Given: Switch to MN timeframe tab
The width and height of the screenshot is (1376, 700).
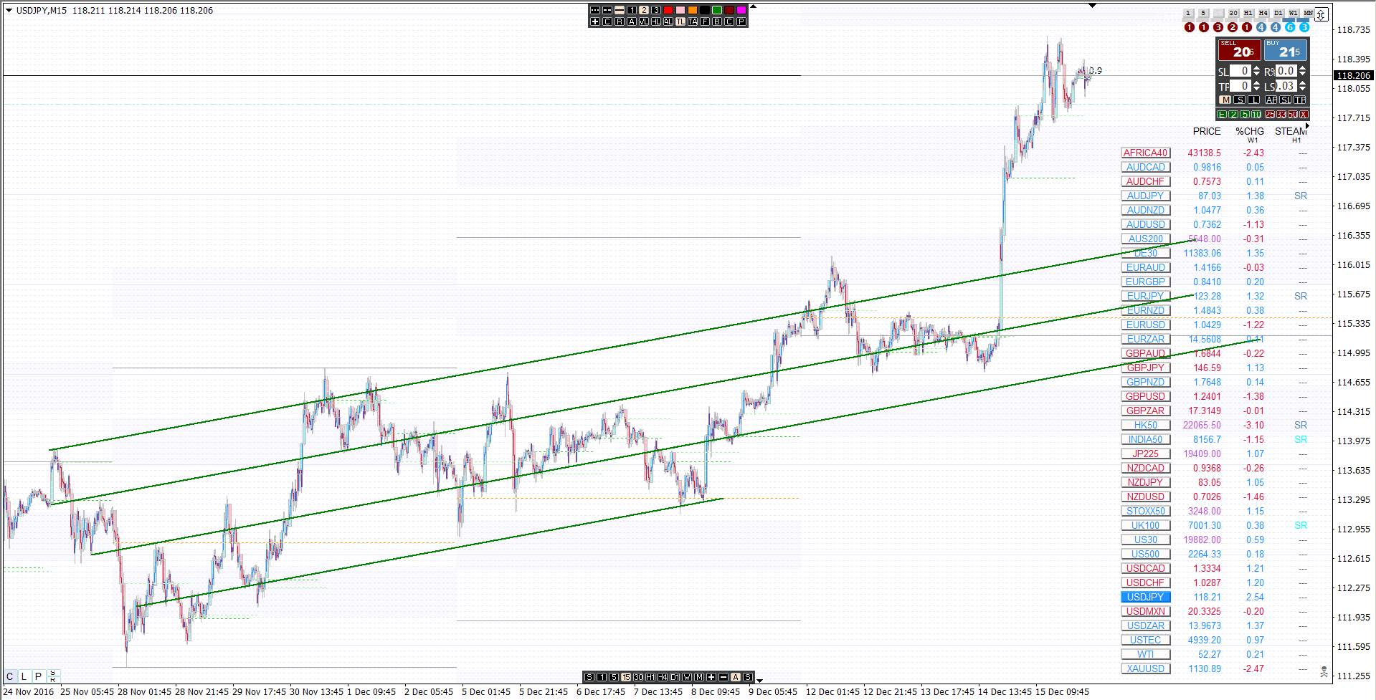Looking at the screenshot, I should [1308, 13].
